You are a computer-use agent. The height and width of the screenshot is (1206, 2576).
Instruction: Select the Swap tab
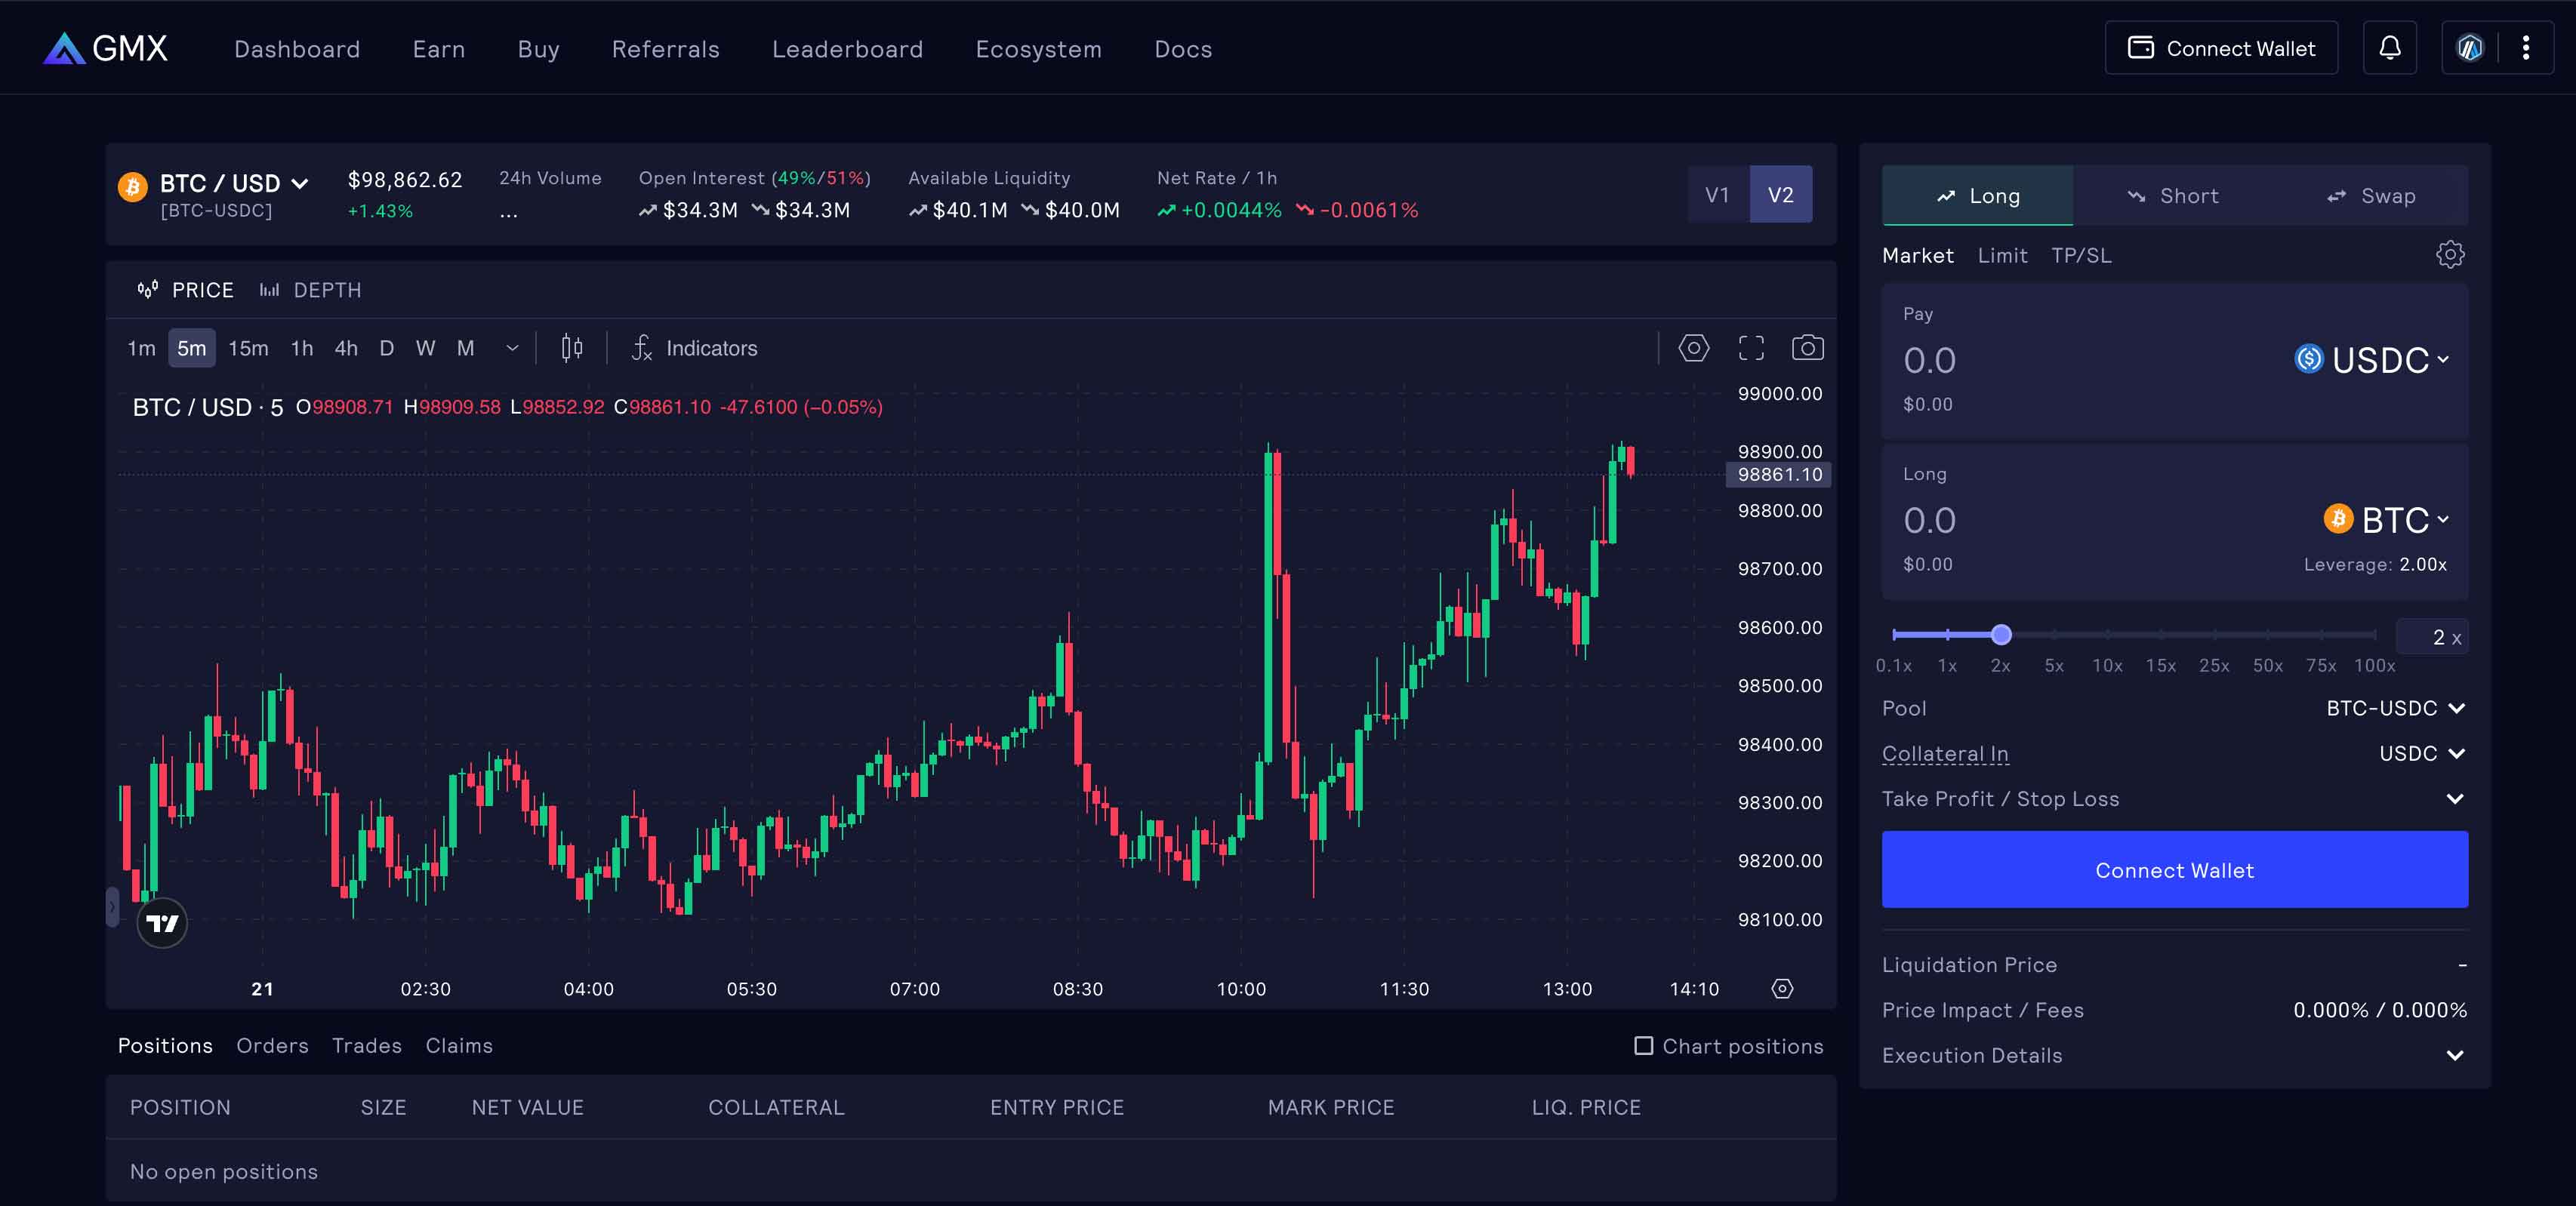[2369, 195]
